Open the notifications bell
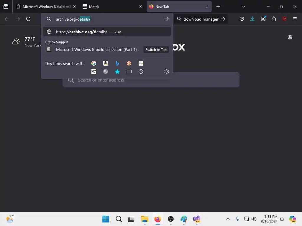The width and height of the screenshot is (302, 226). click(x=282, y=219)
